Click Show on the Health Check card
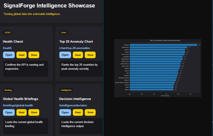Screen dimensions: 213x136 point(34,55)
